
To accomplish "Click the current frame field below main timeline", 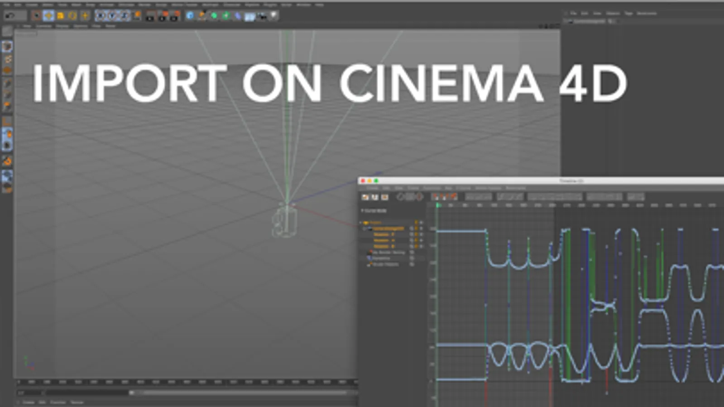I will (31, 393).
